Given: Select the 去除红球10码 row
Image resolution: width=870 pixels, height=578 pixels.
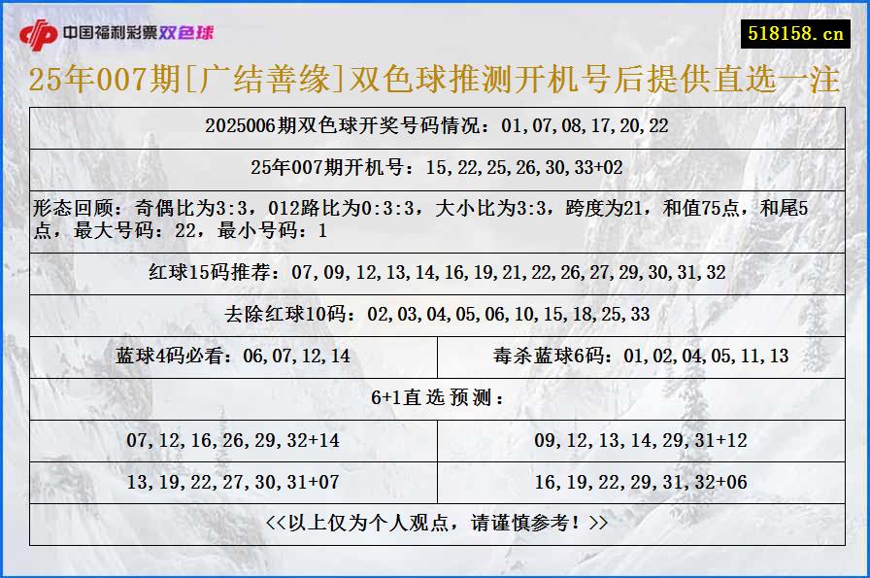Looking at the screenshot, I should (x=435, y=313).
